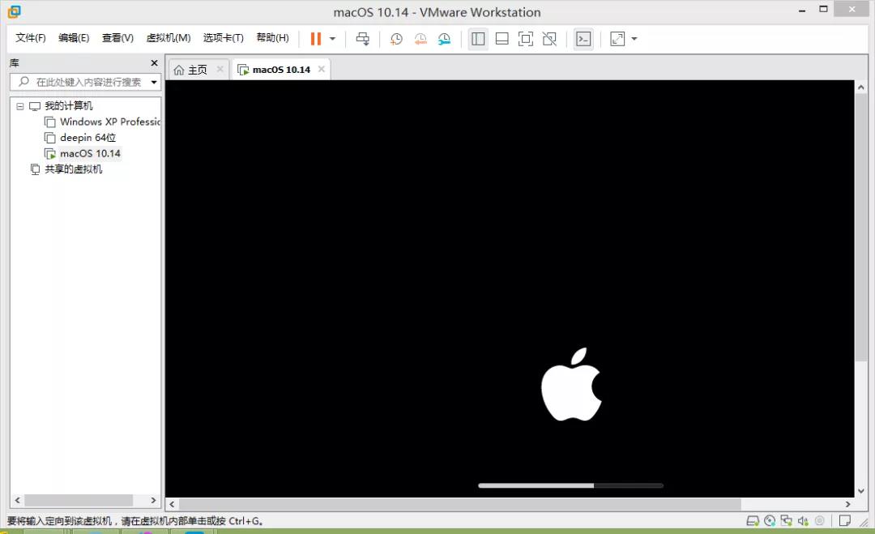The height and width of the screenshot is (534, 875).
Task: Click the send Ctrl+Alt+Del toolbar icon
Action: pyautogui.click(x=363, y=39)
